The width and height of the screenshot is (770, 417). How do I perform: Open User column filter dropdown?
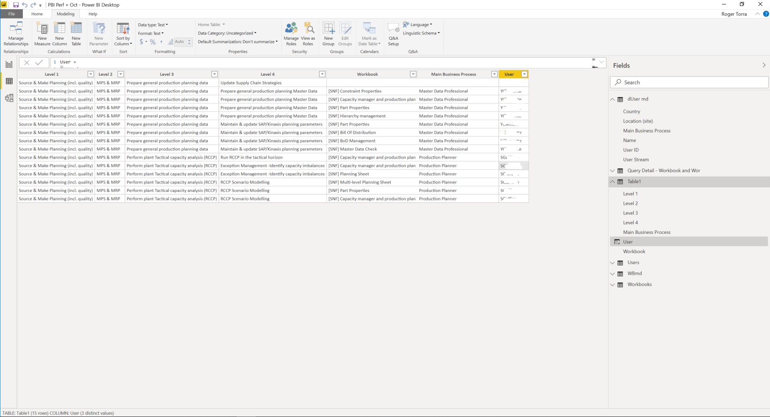[x=524, y=74]
